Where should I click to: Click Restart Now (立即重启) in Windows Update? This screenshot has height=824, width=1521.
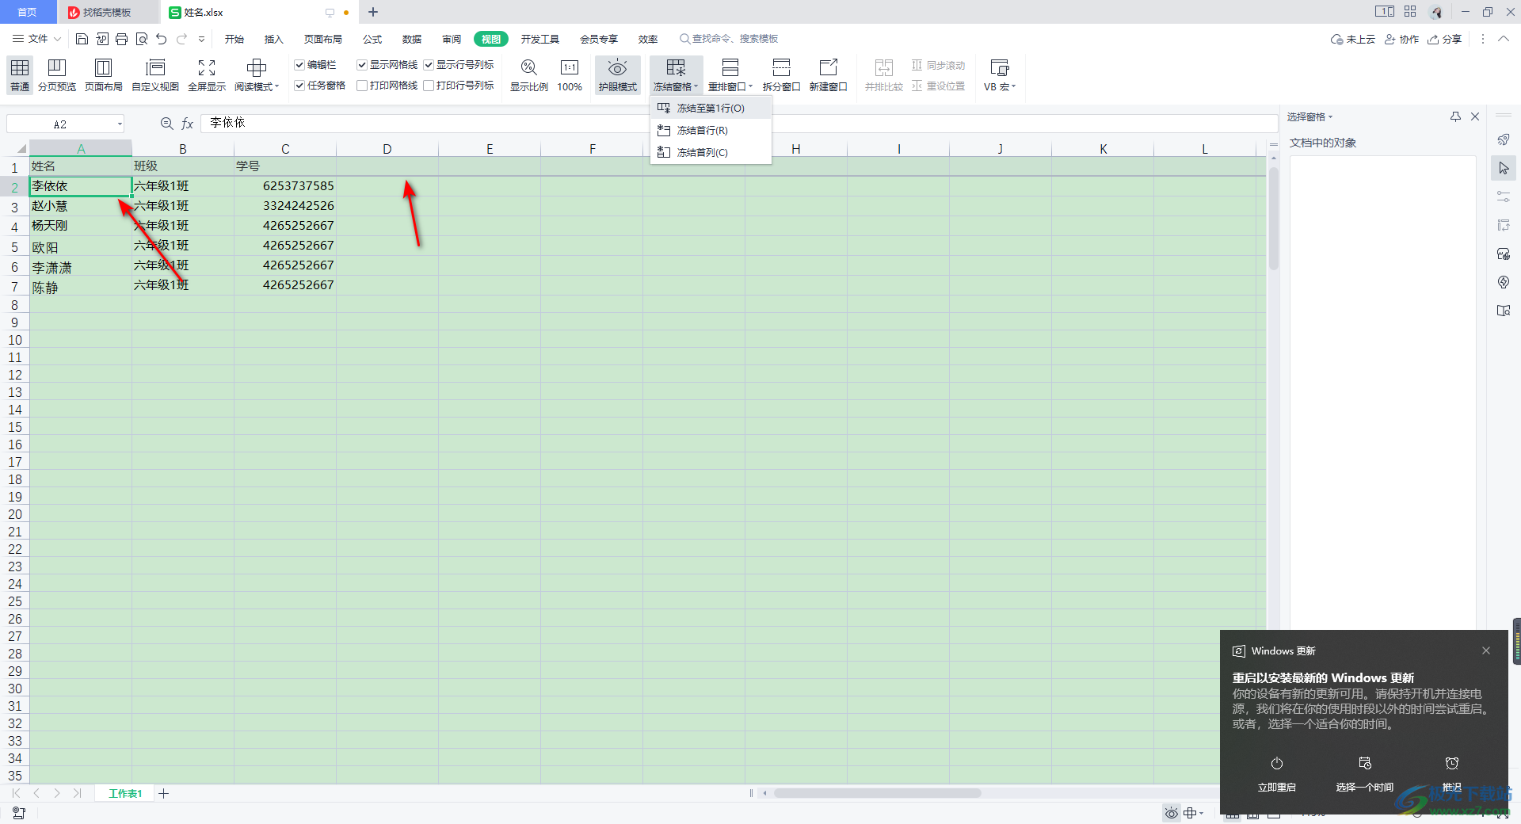click(x=1277, y=774)
